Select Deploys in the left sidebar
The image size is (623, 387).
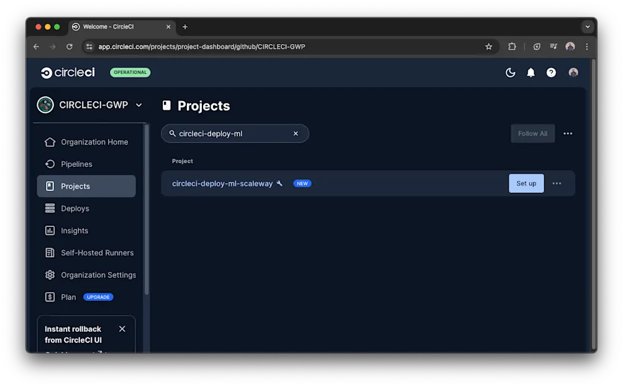[x=75, y=208]
